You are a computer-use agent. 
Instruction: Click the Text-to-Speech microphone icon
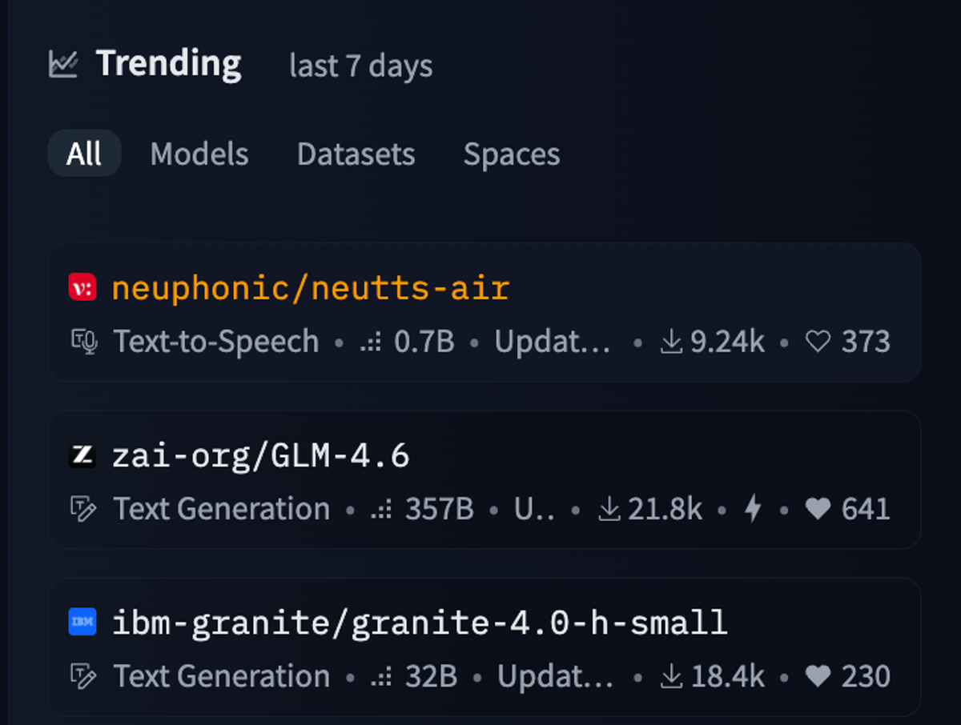click(x=83, y=342)
